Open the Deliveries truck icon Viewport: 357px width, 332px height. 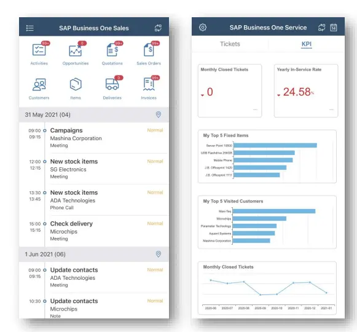click(x=112, y=84)
